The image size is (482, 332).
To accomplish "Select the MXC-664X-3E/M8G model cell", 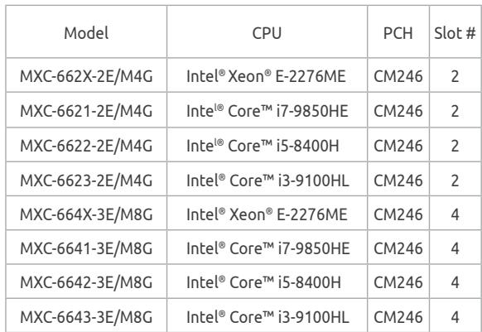I will (86, 214).
